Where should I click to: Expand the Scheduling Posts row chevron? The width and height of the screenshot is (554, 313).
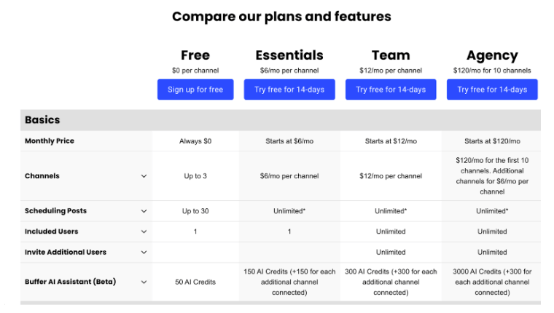pos(144,211)
